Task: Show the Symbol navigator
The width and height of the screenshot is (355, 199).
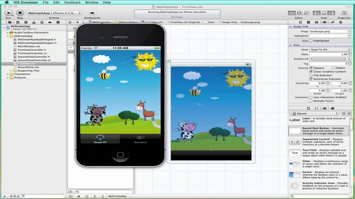Action: click(x=18, y=22)
